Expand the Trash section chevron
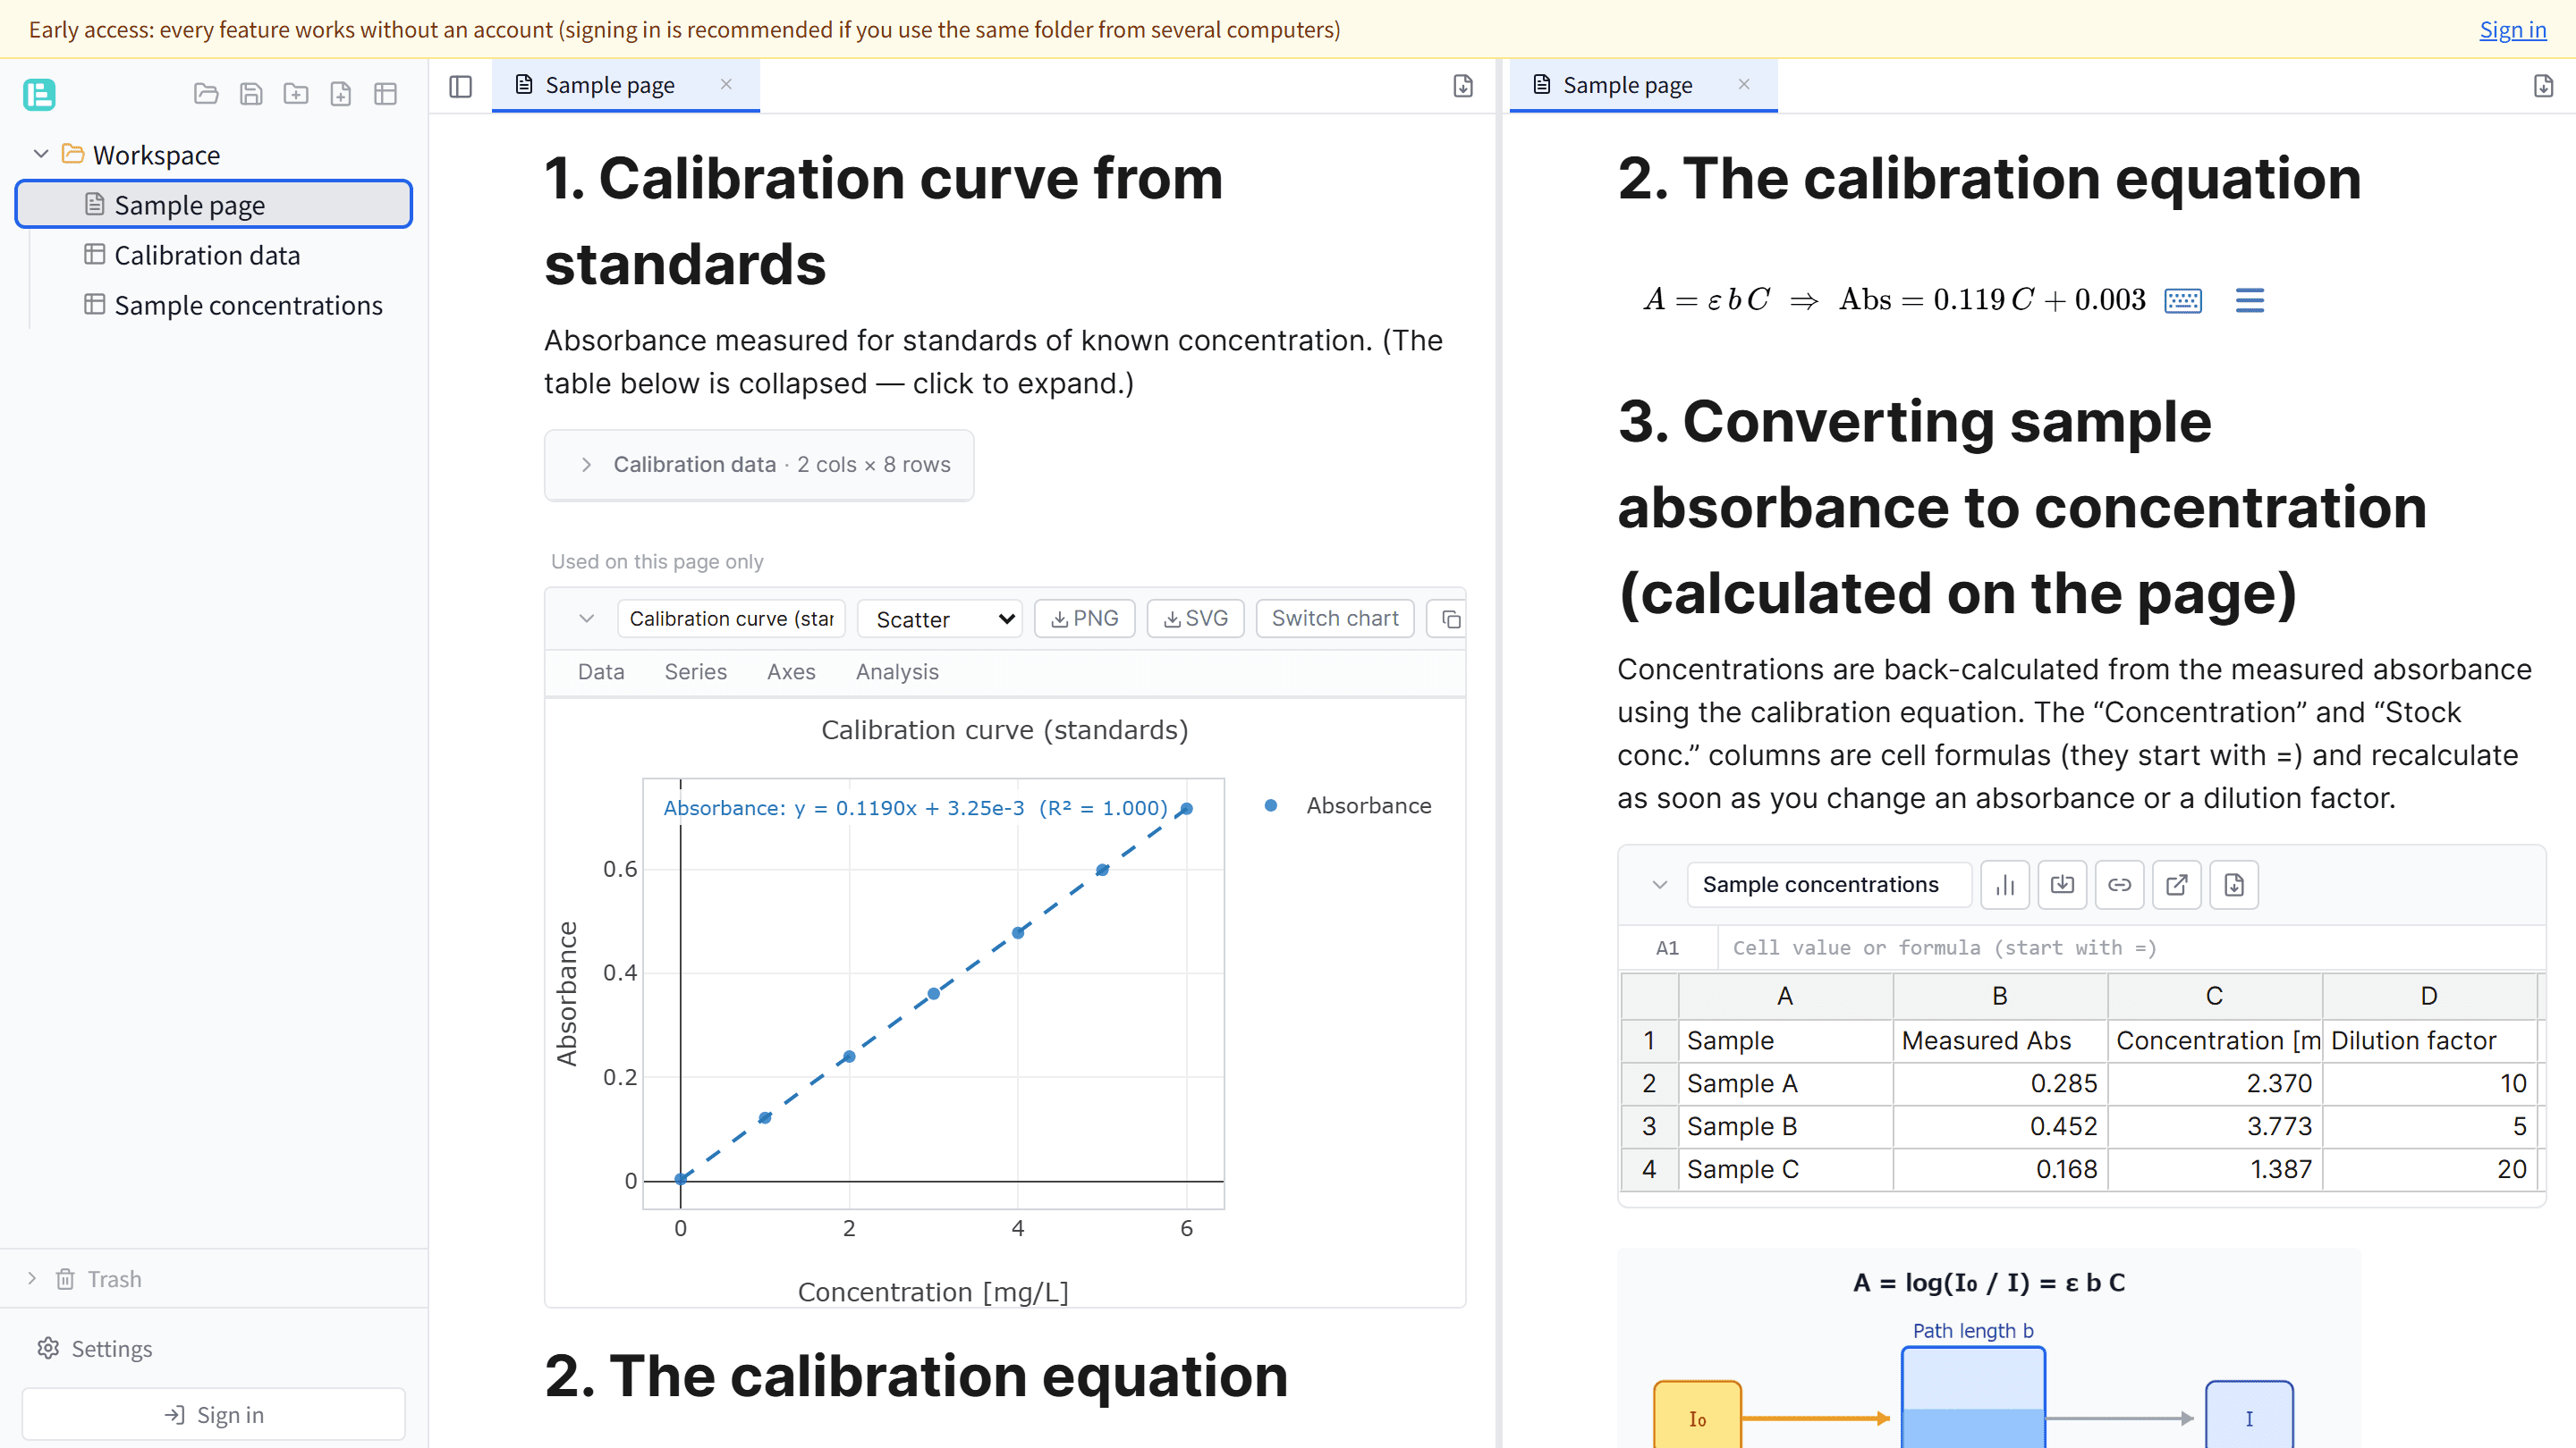The width and height of the screenshot is (2576, 1448). click(32, 1278)
